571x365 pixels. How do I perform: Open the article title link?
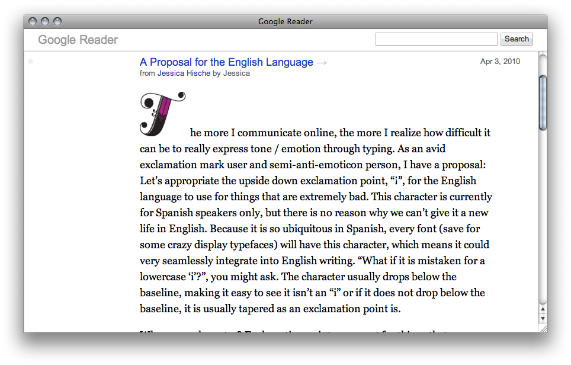coord(226,62)
